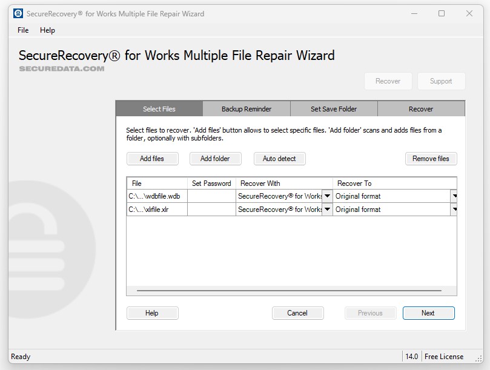Image resolution: width=490 pixels, height=370 pixels.
Task: Expand Recover With dropdown for wdbfile.wdb
Action: (327, 196)
